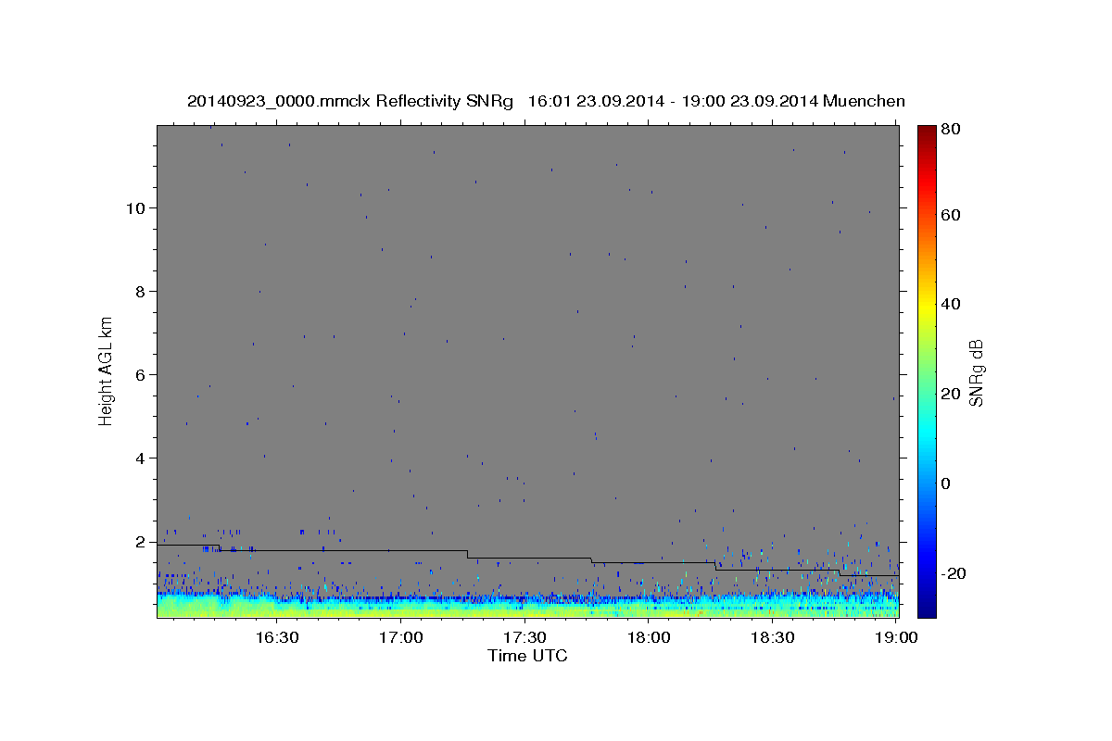Click the 16:30 time tick label
1112x741 pixels.
277,637
